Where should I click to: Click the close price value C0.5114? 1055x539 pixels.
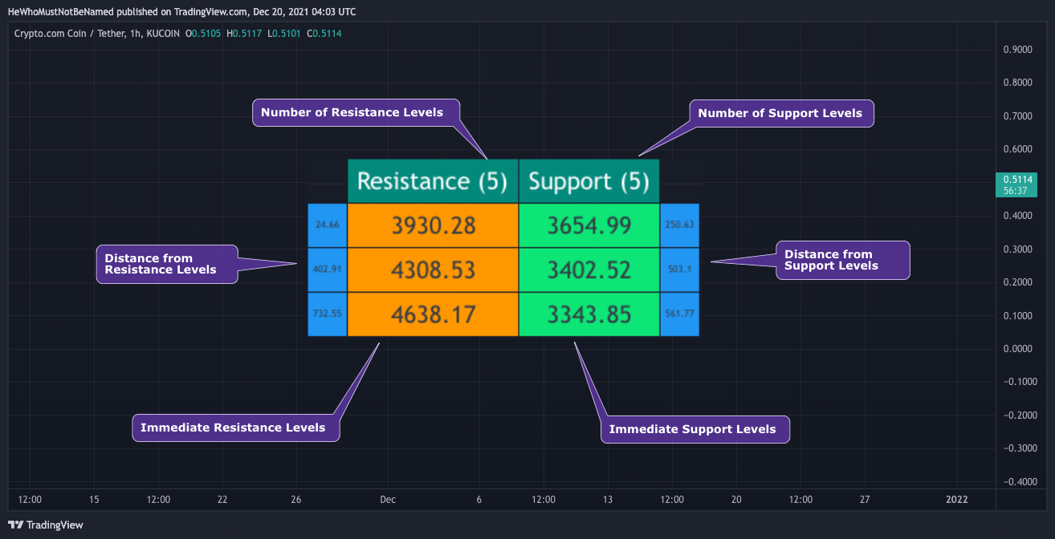(324, 34)
